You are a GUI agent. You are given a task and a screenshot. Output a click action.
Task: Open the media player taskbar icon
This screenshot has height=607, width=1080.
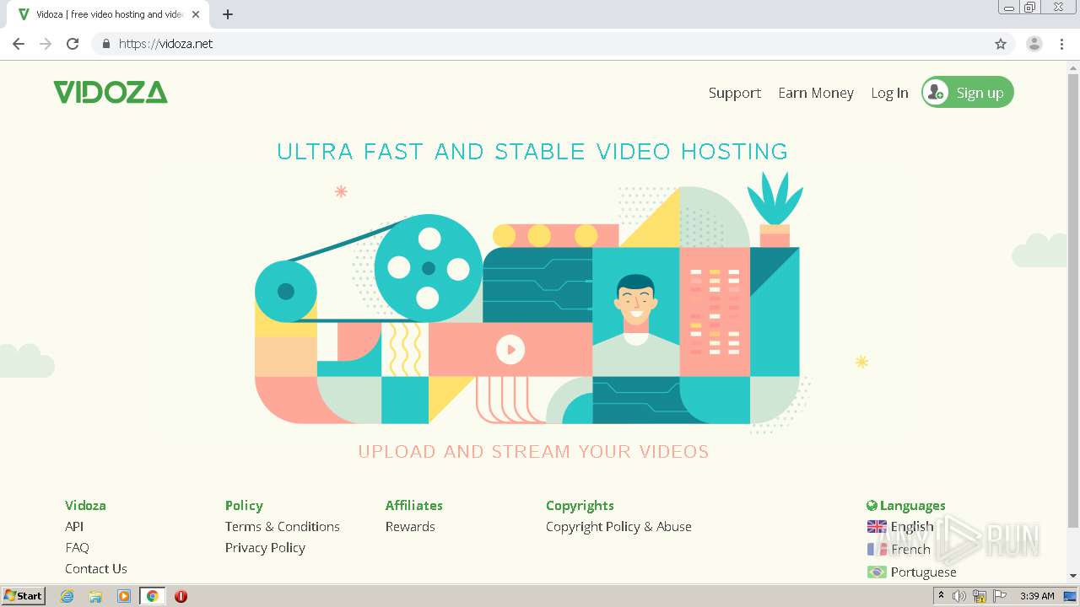point(124,596)
